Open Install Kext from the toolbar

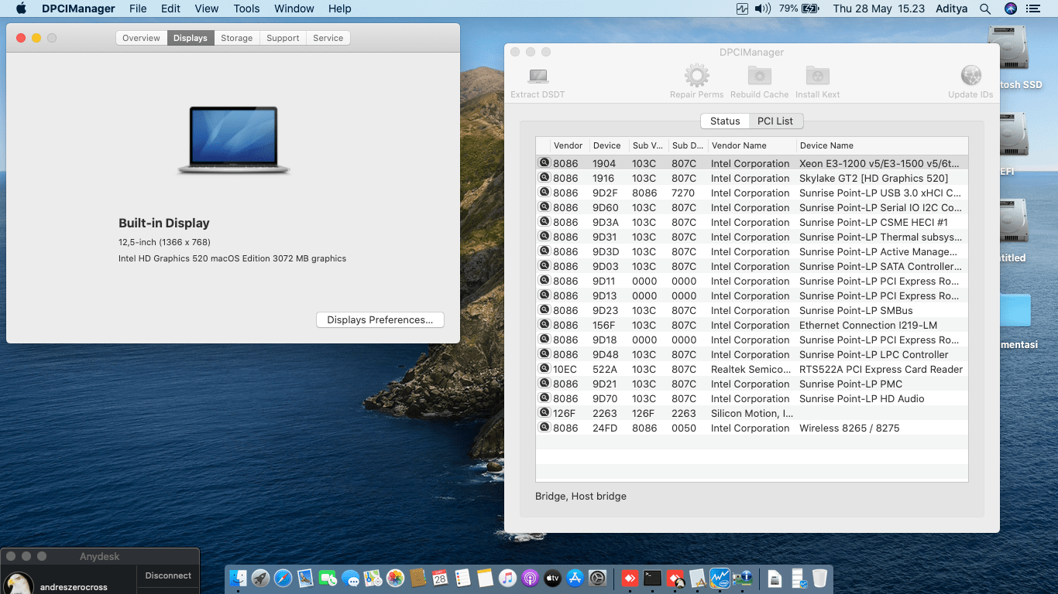[x=818, y=76]
